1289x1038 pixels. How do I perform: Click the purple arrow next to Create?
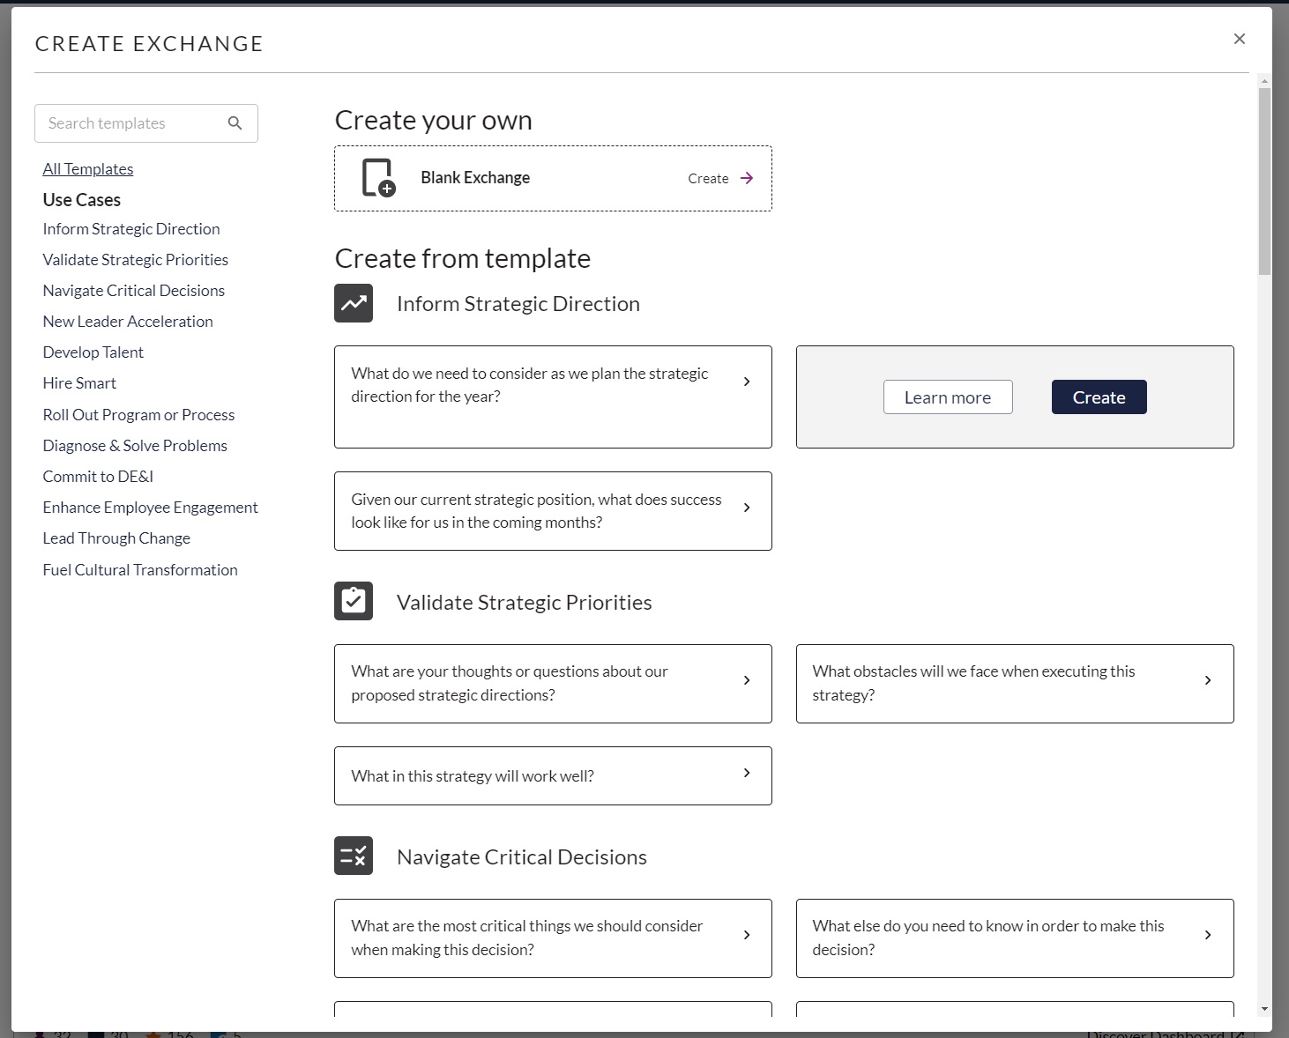[747, 178]
